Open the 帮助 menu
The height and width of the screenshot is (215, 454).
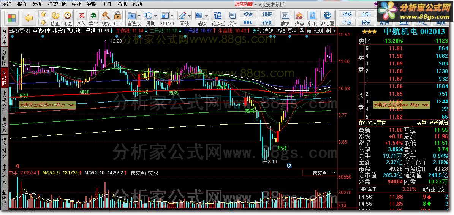click(x=137, y=4)
